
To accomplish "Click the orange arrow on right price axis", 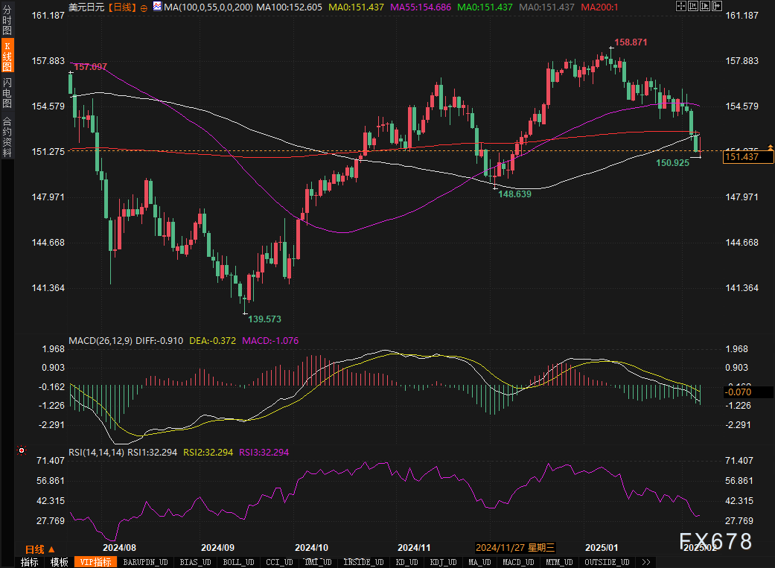I will [771, 149].
